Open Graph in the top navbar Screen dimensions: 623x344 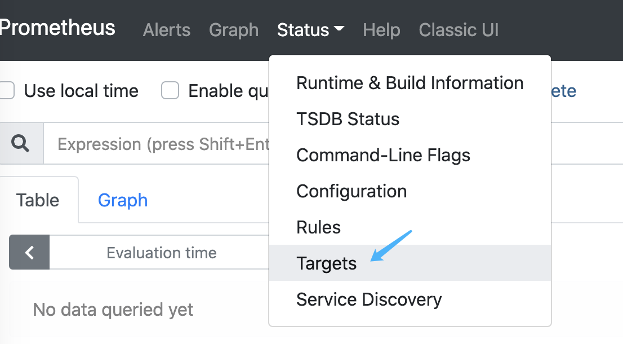click(x=234, y=30)
